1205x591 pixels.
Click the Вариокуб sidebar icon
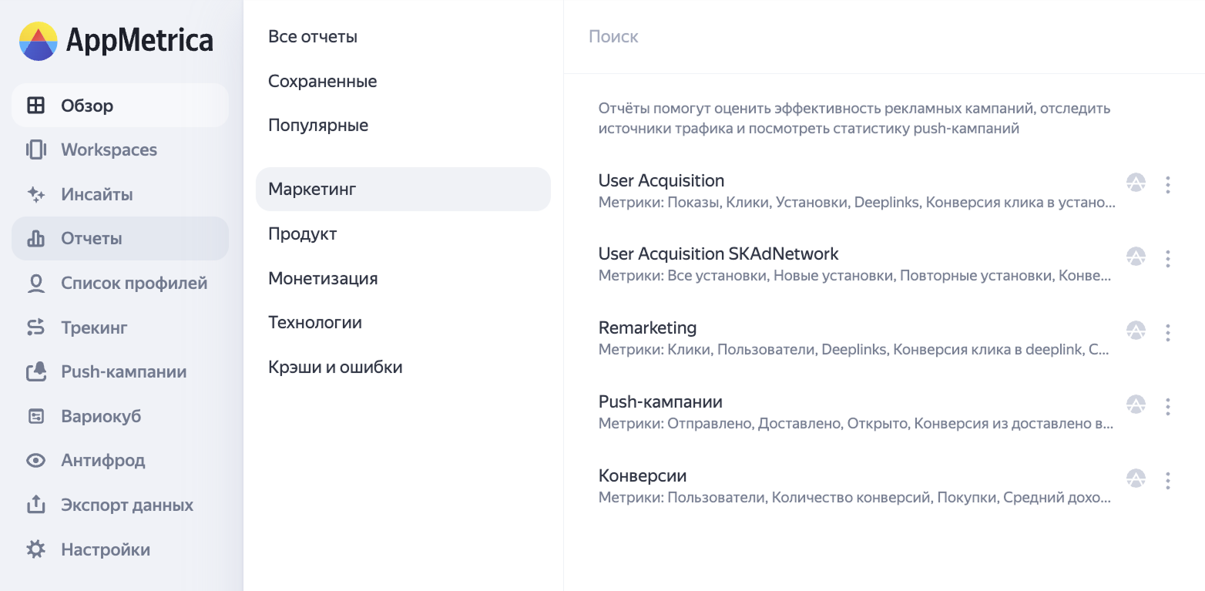pyautogui.click(x=36, y=417)
